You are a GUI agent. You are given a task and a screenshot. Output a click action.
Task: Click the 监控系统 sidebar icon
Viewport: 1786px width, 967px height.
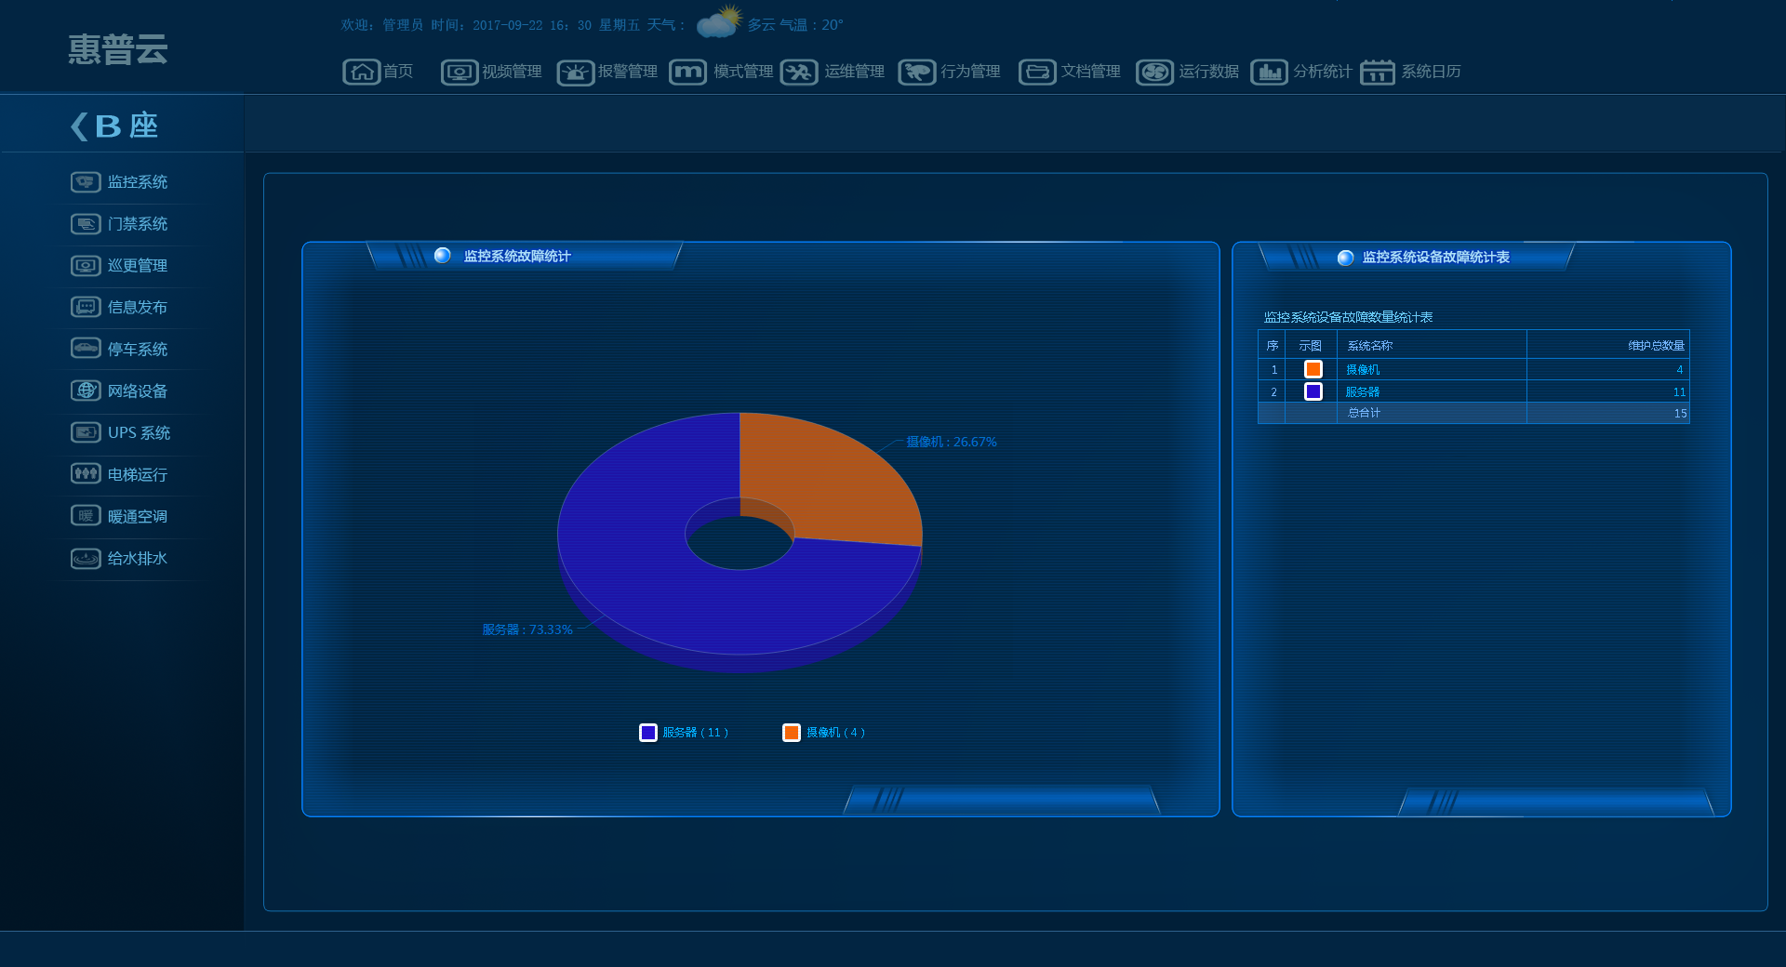[x=86, y=182]
